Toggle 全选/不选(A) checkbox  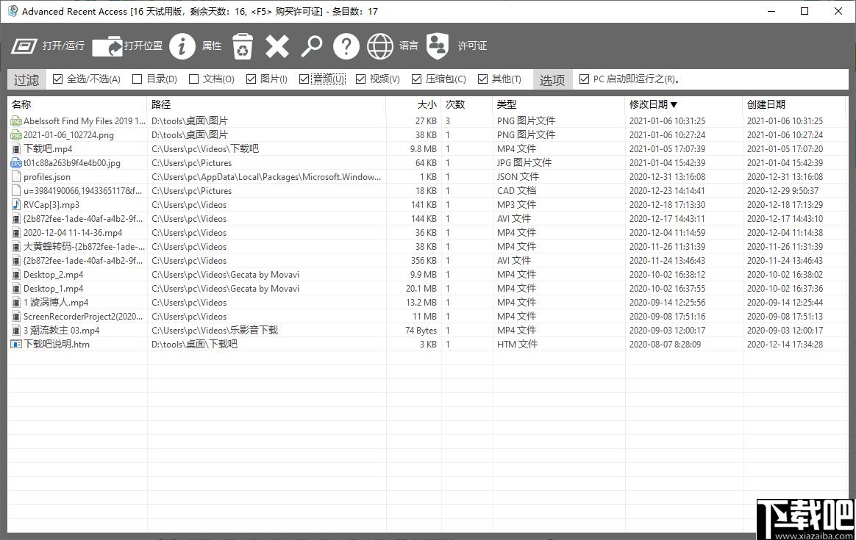coord(57,79)
